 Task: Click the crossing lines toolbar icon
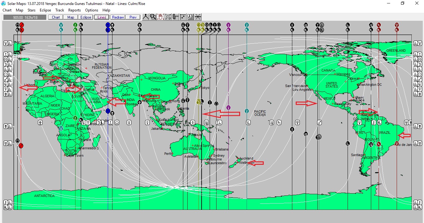198,17
